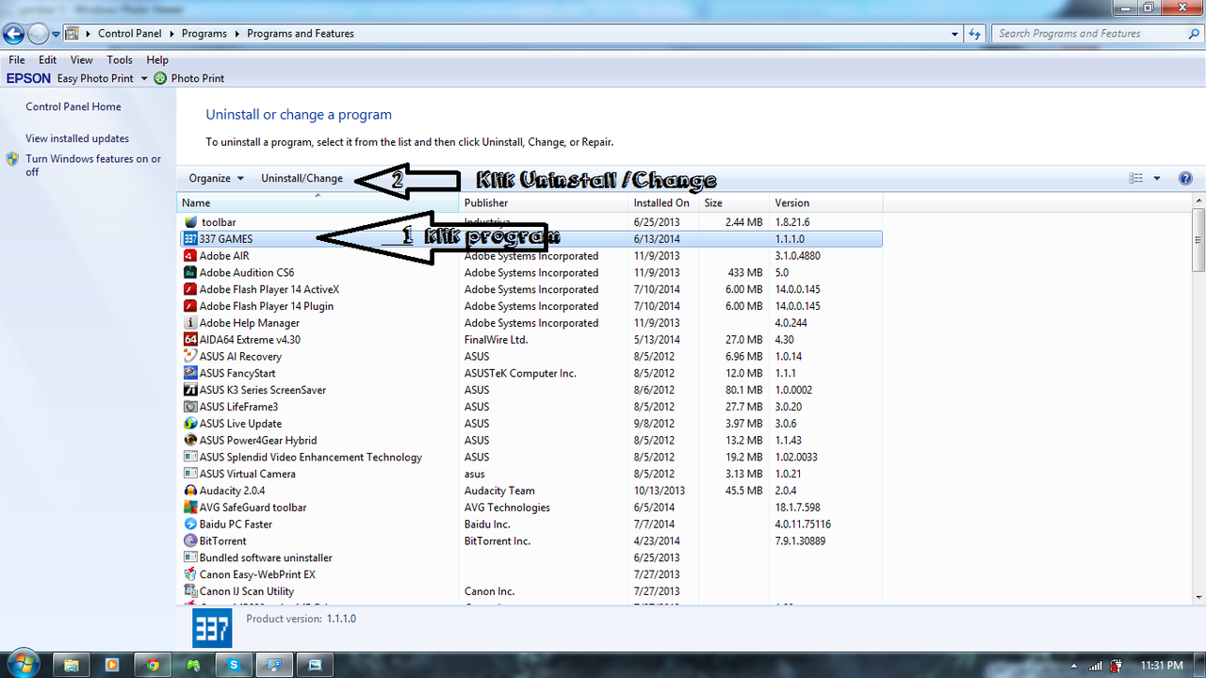The image size is (1206, 678).
Task: Click the EPSON Photo Print icon
Action: tap(160, 78)
